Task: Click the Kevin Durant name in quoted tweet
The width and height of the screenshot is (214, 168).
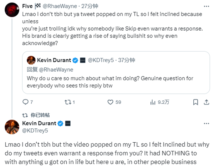Action: tap(53, 60)
